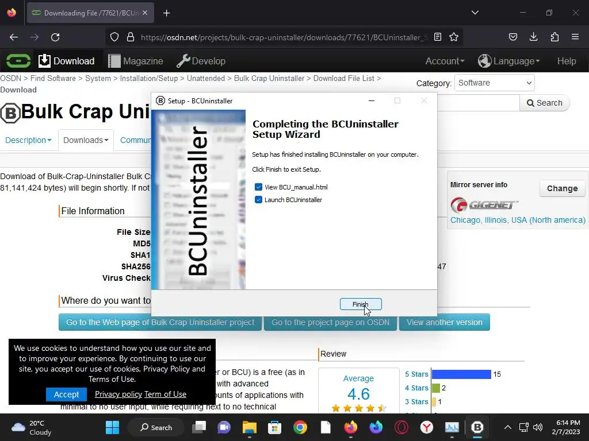Viewport: 589px width, 441px height.
Task: Click the 5 Stars blue rating bar
Action: click(x=461, y=374)
